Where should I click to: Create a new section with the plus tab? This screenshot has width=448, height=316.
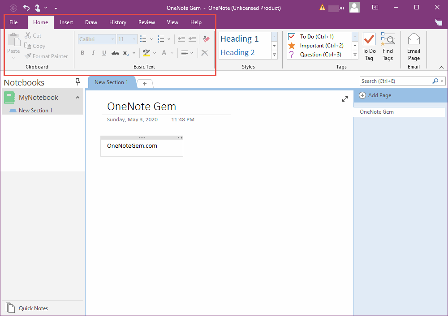pyautogui.click(x=145, y=83)
